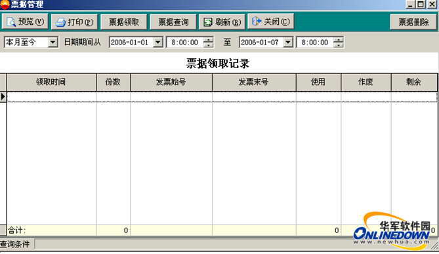
Task: Expand the 本月至今 period dropdown
Action: pos(52,43)
